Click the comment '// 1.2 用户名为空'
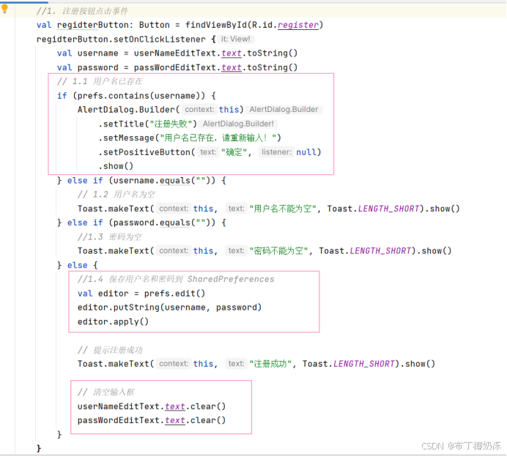The height and width of the screenshot is (456, 507). tap(116, 195)
